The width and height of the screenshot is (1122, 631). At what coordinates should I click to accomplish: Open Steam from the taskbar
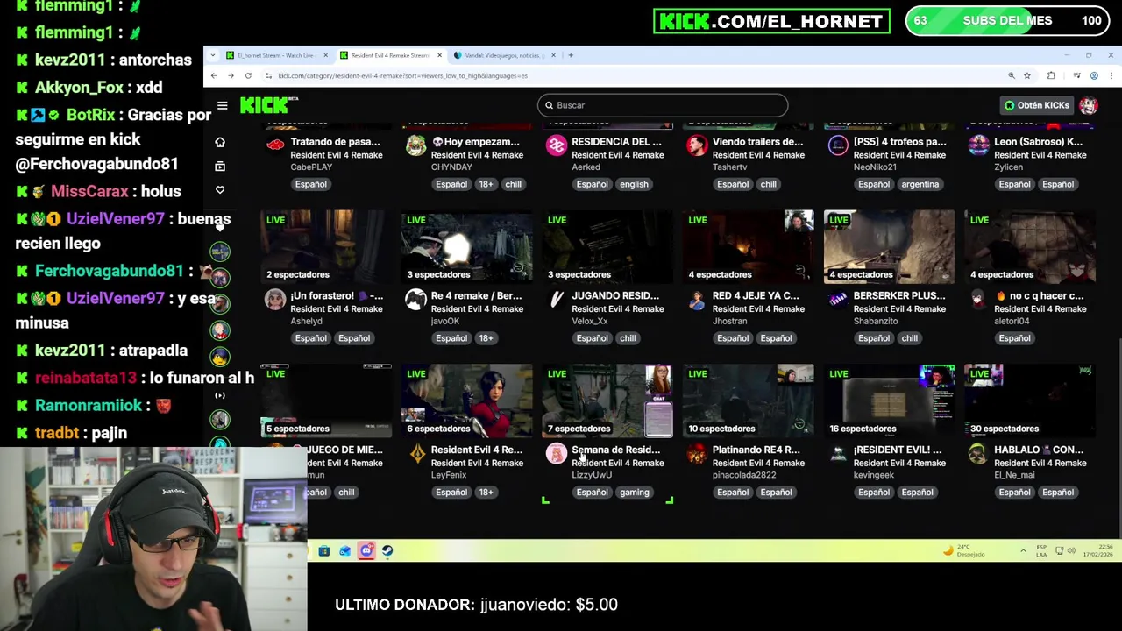pyautogui.click(x=387, y=551)
